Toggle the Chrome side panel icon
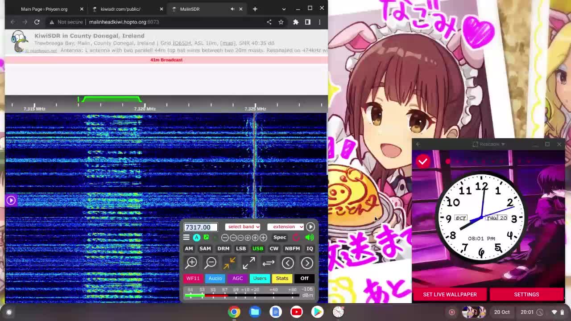 pos(308,22)
